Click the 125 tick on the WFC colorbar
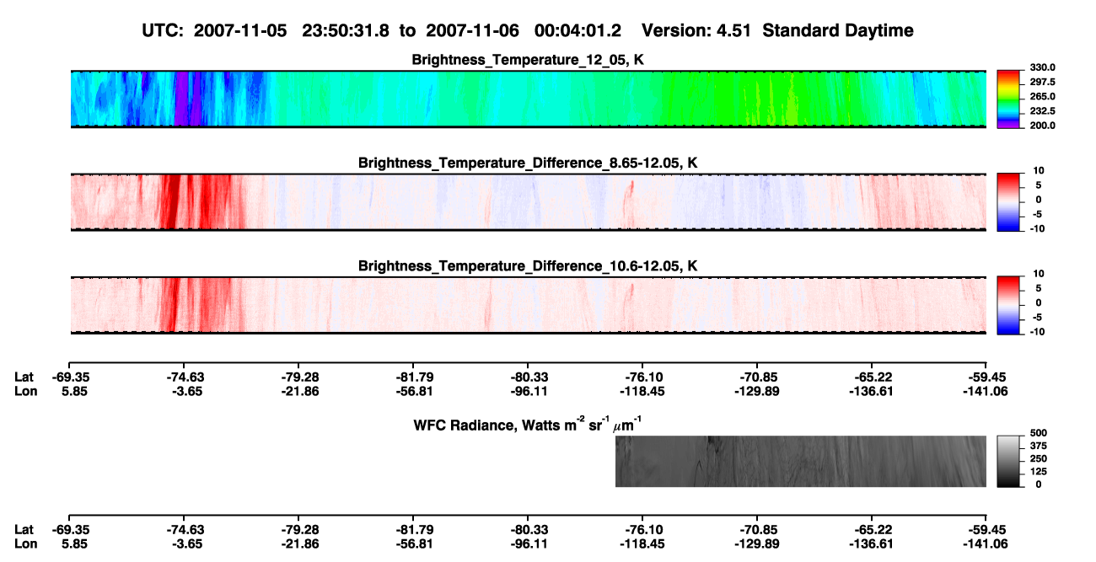Image resolution: width=1096 pixels, height=562 pixels. coord(1040,471)
